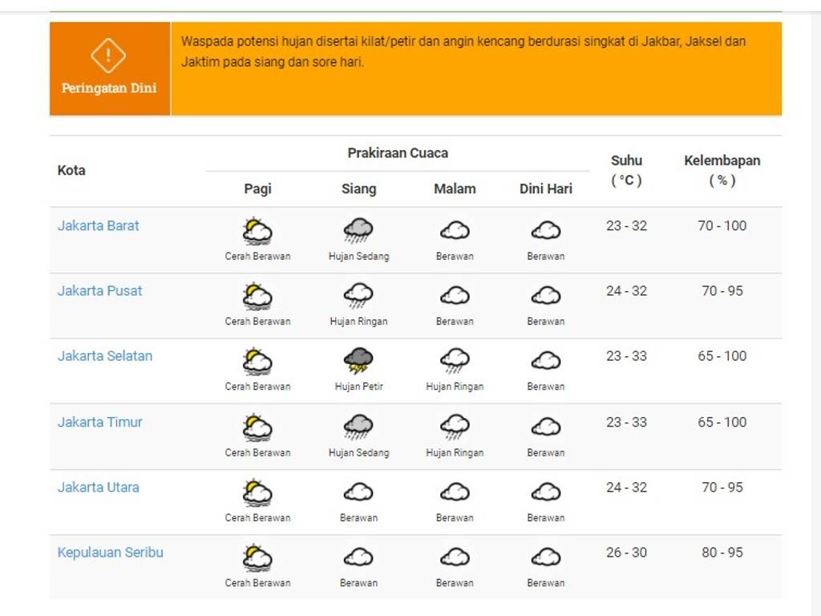
Task: Click the Siang column header
Action: (358, 189)
